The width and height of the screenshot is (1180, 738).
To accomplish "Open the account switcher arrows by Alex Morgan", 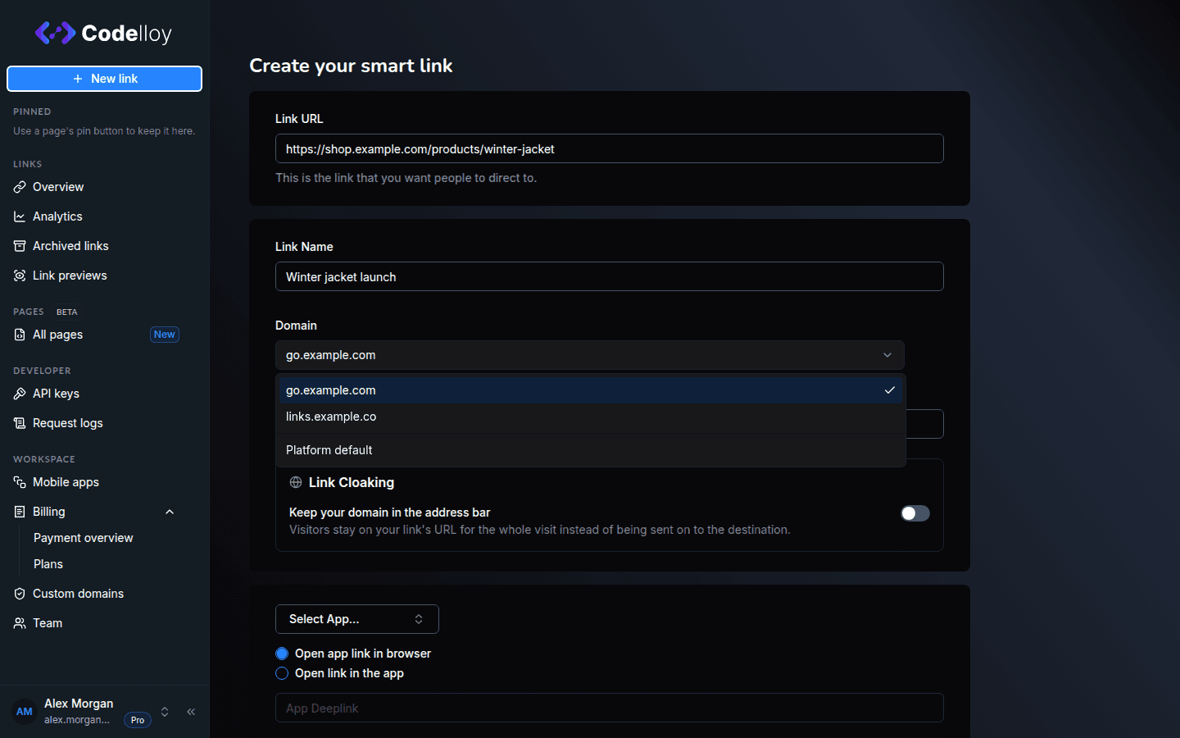I will click(165, 712).
